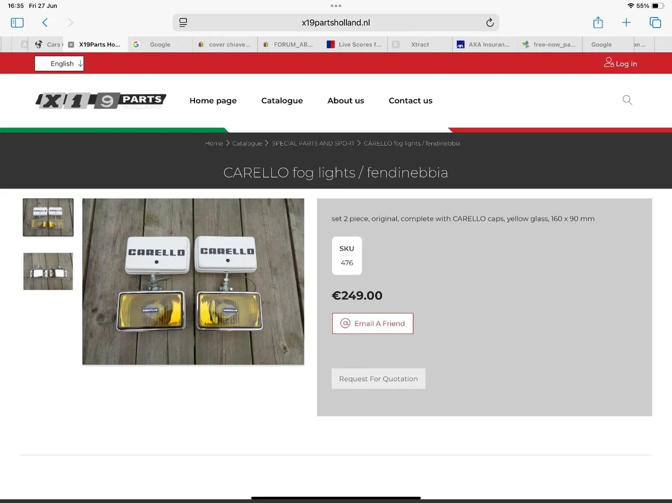Go back to the previous page
Image resolution: width=672 pixels, height=503 pixels.
coord(45,22)
